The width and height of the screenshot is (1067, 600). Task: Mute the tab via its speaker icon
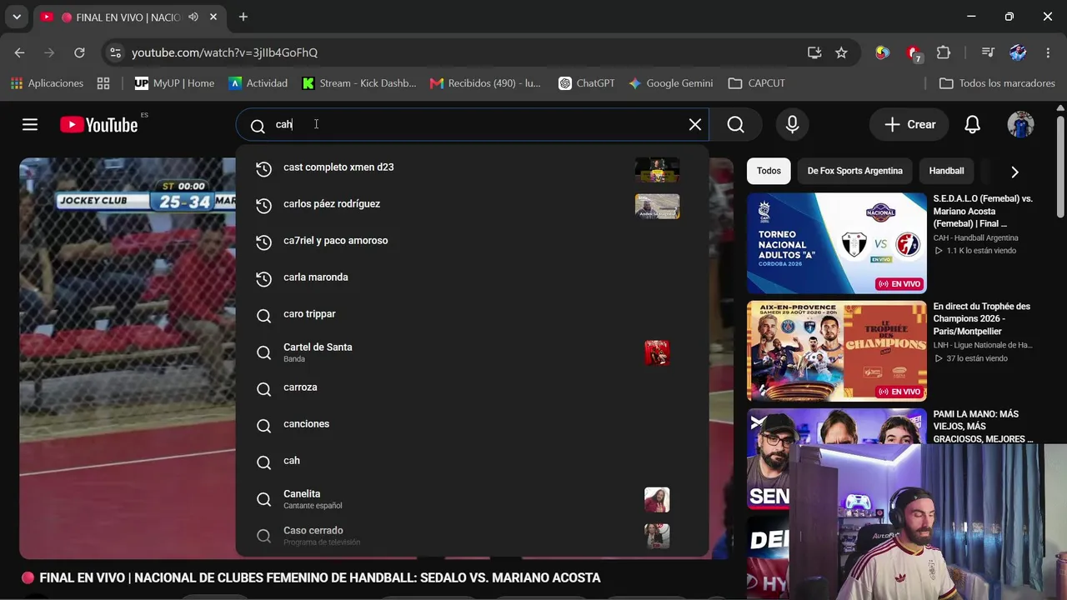[x=193, y=17]
